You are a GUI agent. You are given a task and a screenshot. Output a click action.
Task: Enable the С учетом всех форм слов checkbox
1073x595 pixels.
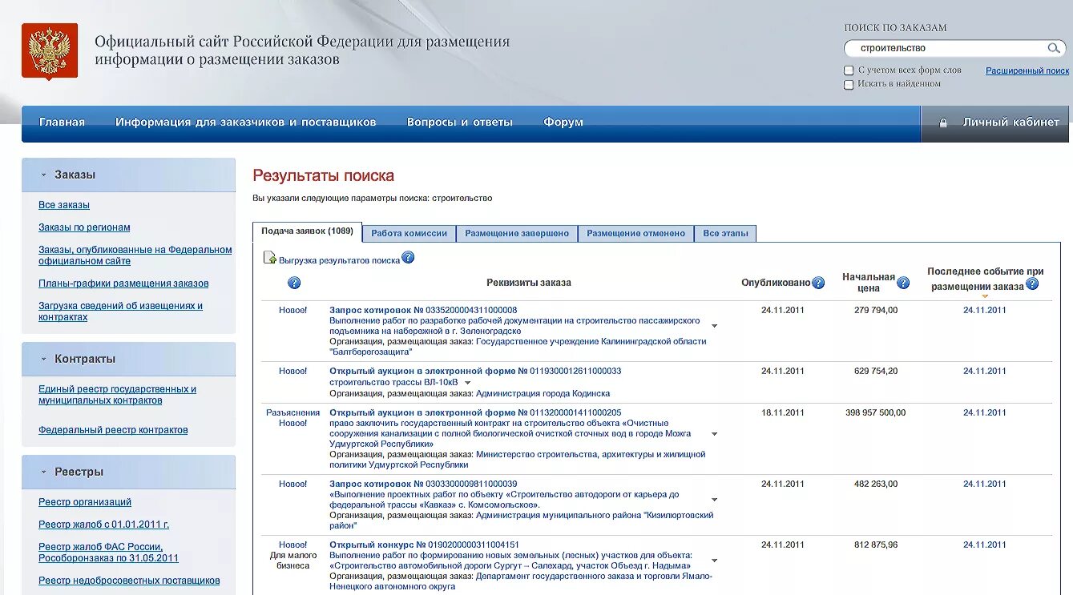848,70
